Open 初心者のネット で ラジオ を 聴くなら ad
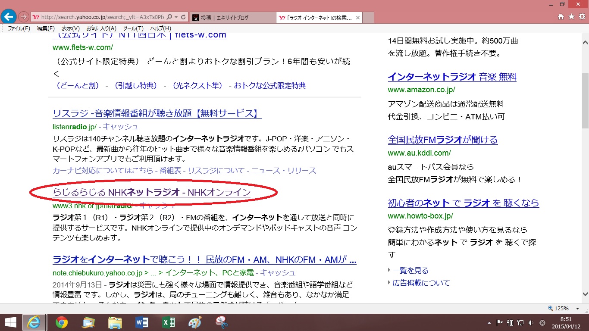The width and height of the screenshot is (589, 331). pyautogui.click(x=464, y=203)
